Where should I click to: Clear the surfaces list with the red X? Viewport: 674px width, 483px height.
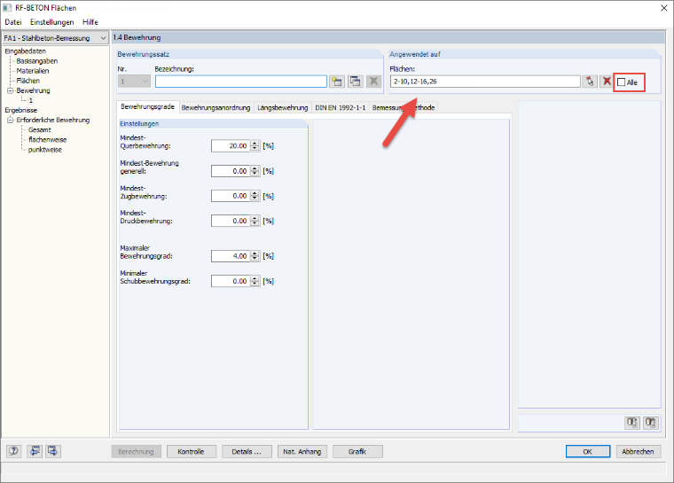(607, 82)
